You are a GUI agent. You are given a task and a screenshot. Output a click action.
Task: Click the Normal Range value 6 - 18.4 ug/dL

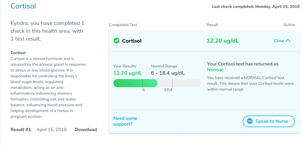(168, 73)
